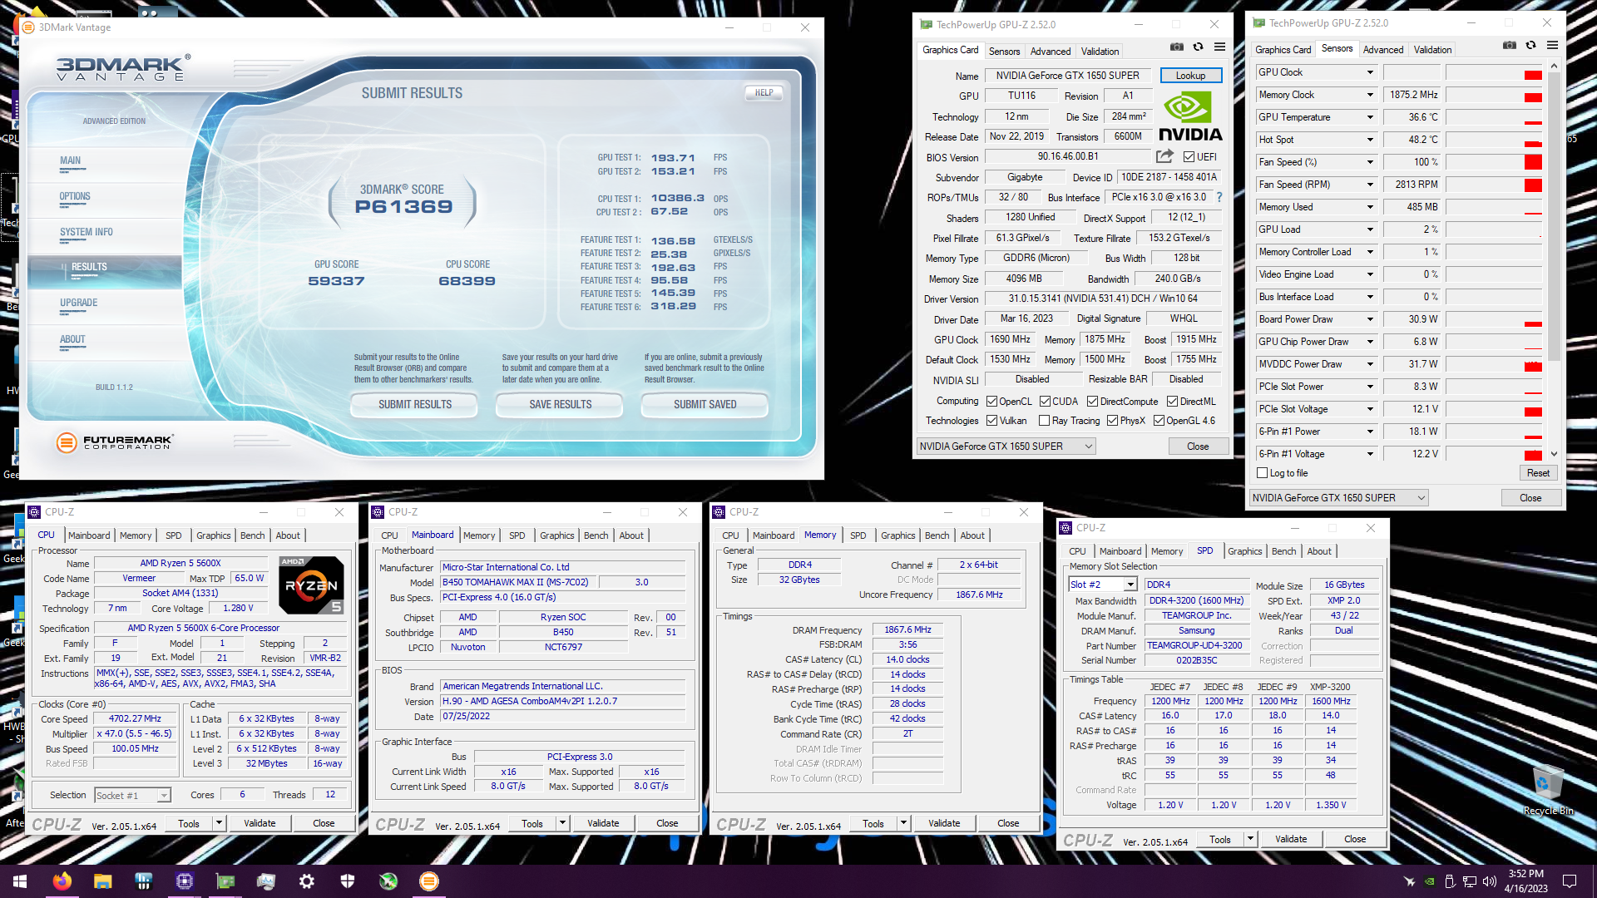The height and width of the screenshot is (898, 1597).
Task: Open File Explorer from the taskbar
Action: [103, 881]
